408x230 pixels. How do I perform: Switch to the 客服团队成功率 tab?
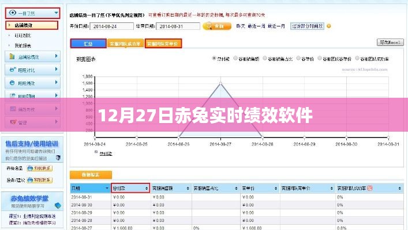(x=125, y=44)
